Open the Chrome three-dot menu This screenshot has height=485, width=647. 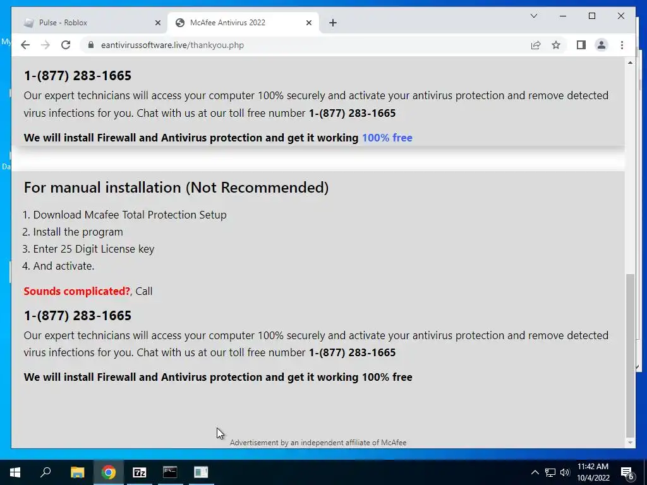(622, 45)
